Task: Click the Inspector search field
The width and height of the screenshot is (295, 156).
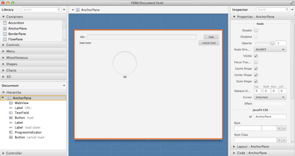Action: click(273, 10)
